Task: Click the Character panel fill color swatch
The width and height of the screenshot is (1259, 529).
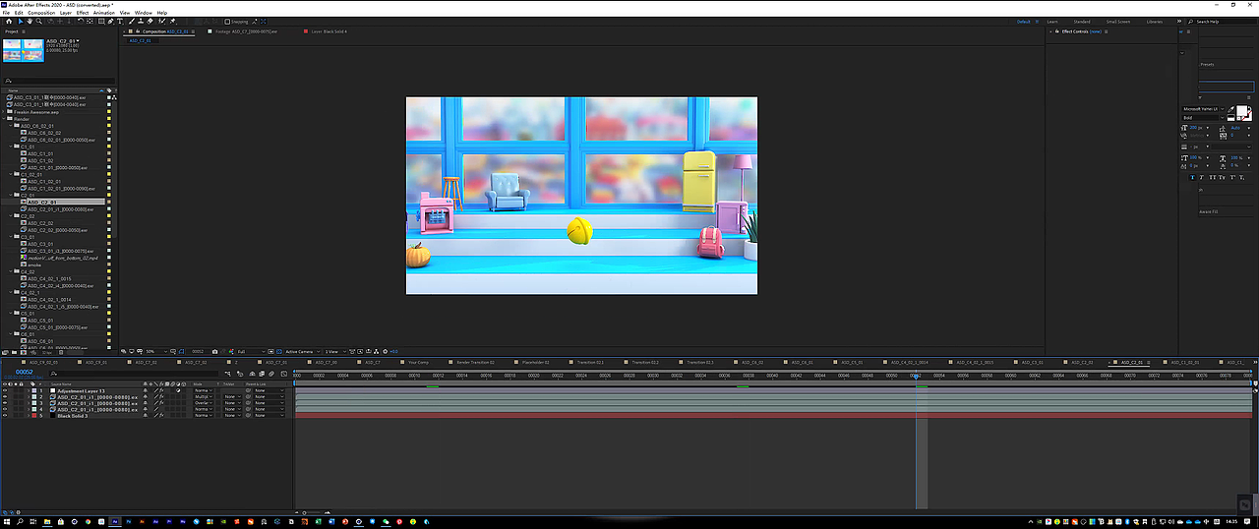Action: tap(1241, 110)
